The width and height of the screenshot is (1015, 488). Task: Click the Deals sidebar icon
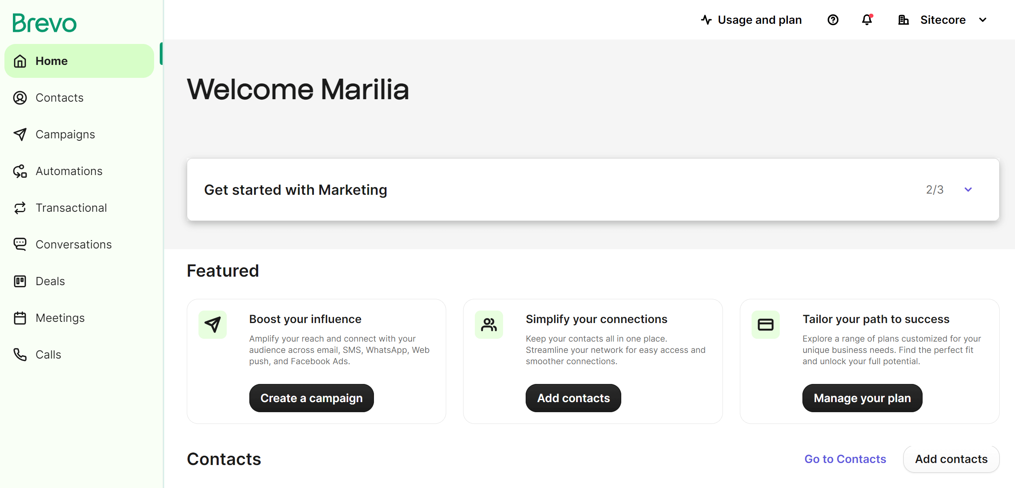click(19, 281)
